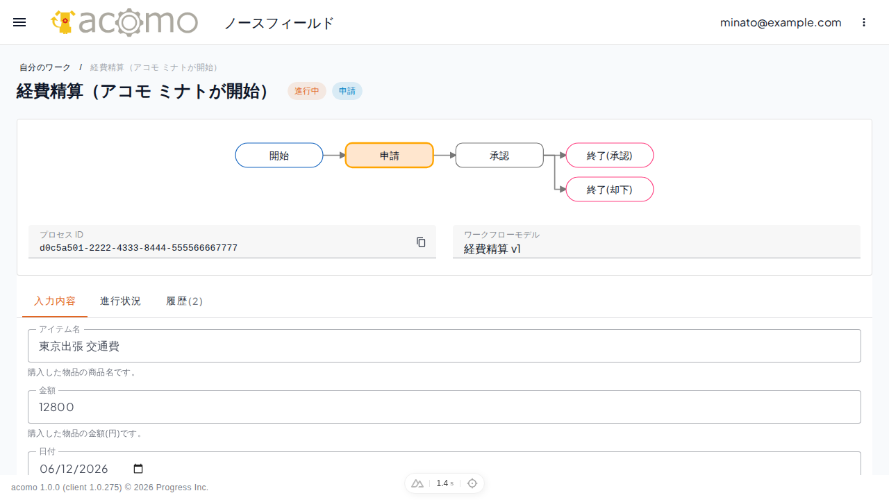Switch to the 入力内容 tab
This screenshot has height=500, width=889.
pos(55,301)
